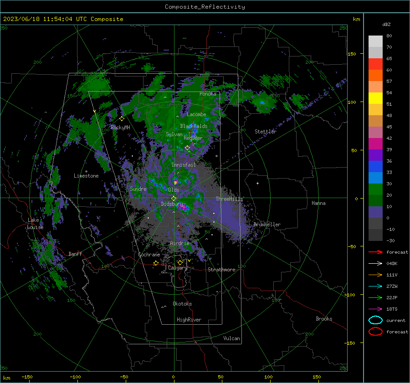Click the Sundre town label
Screen dimensions: 410x383
(138, 189)
